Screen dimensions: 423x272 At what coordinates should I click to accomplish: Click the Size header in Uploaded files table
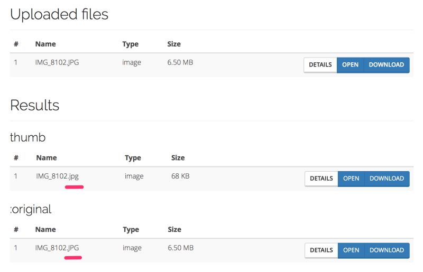[x=174, y=44]
